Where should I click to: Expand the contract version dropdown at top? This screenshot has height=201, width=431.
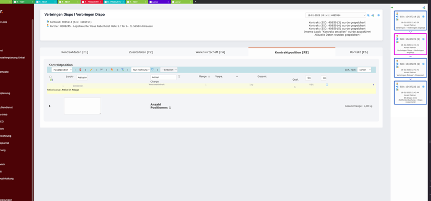coord(335,15)
